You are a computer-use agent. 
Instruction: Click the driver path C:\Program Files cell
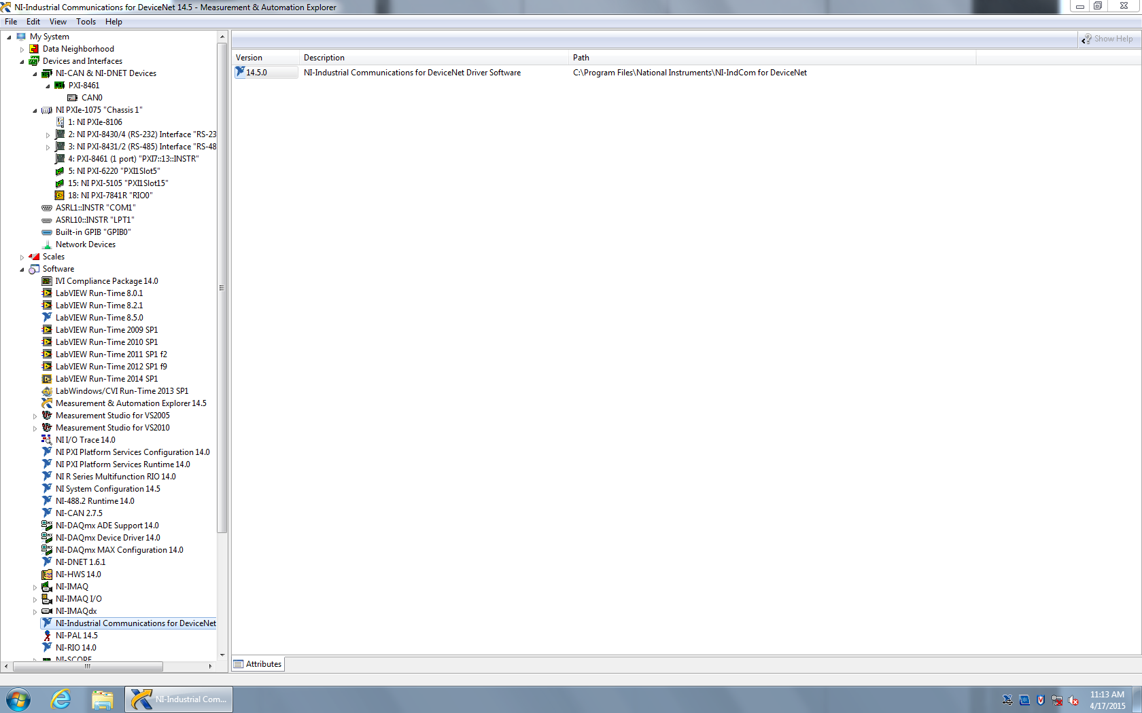coord(690,73)
